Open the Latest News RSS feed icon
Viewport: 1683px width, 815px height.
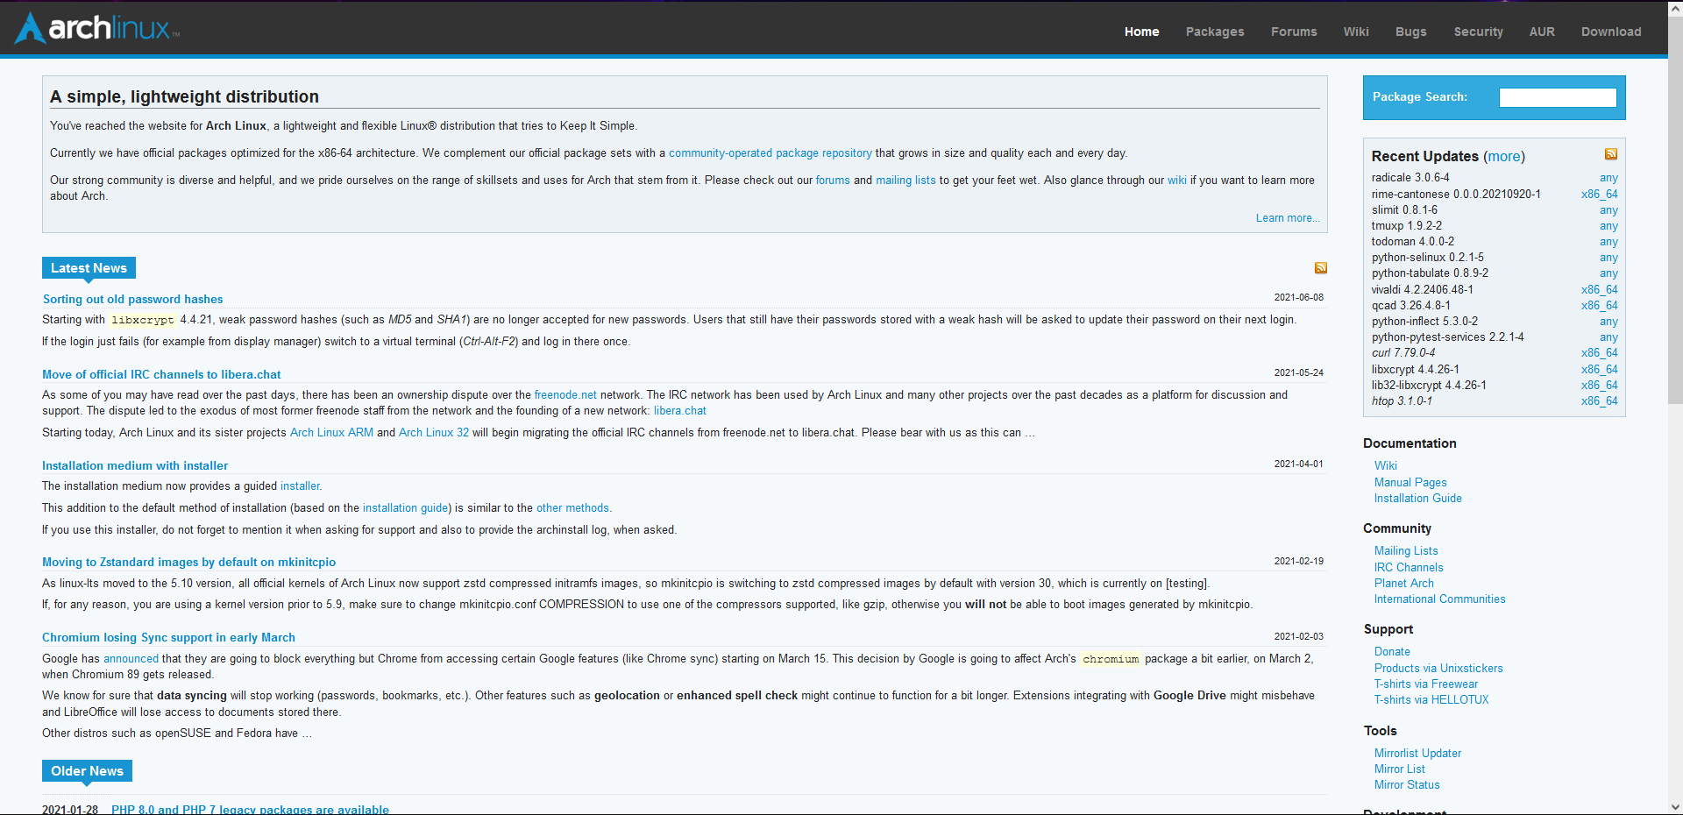[x=1321, y=267]
